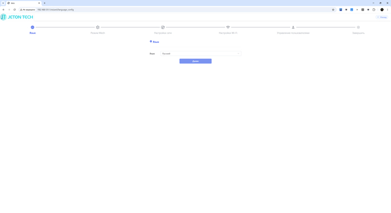Click the Jeton Tech logo

[17, 17]
